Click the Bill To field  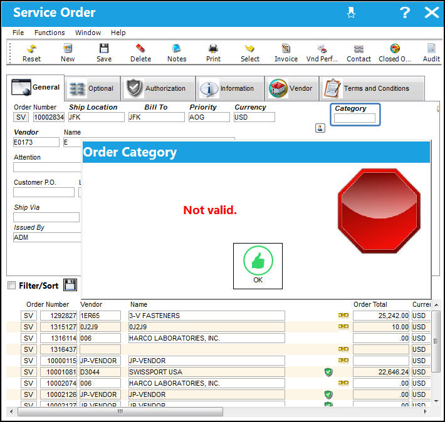point(156,117)
